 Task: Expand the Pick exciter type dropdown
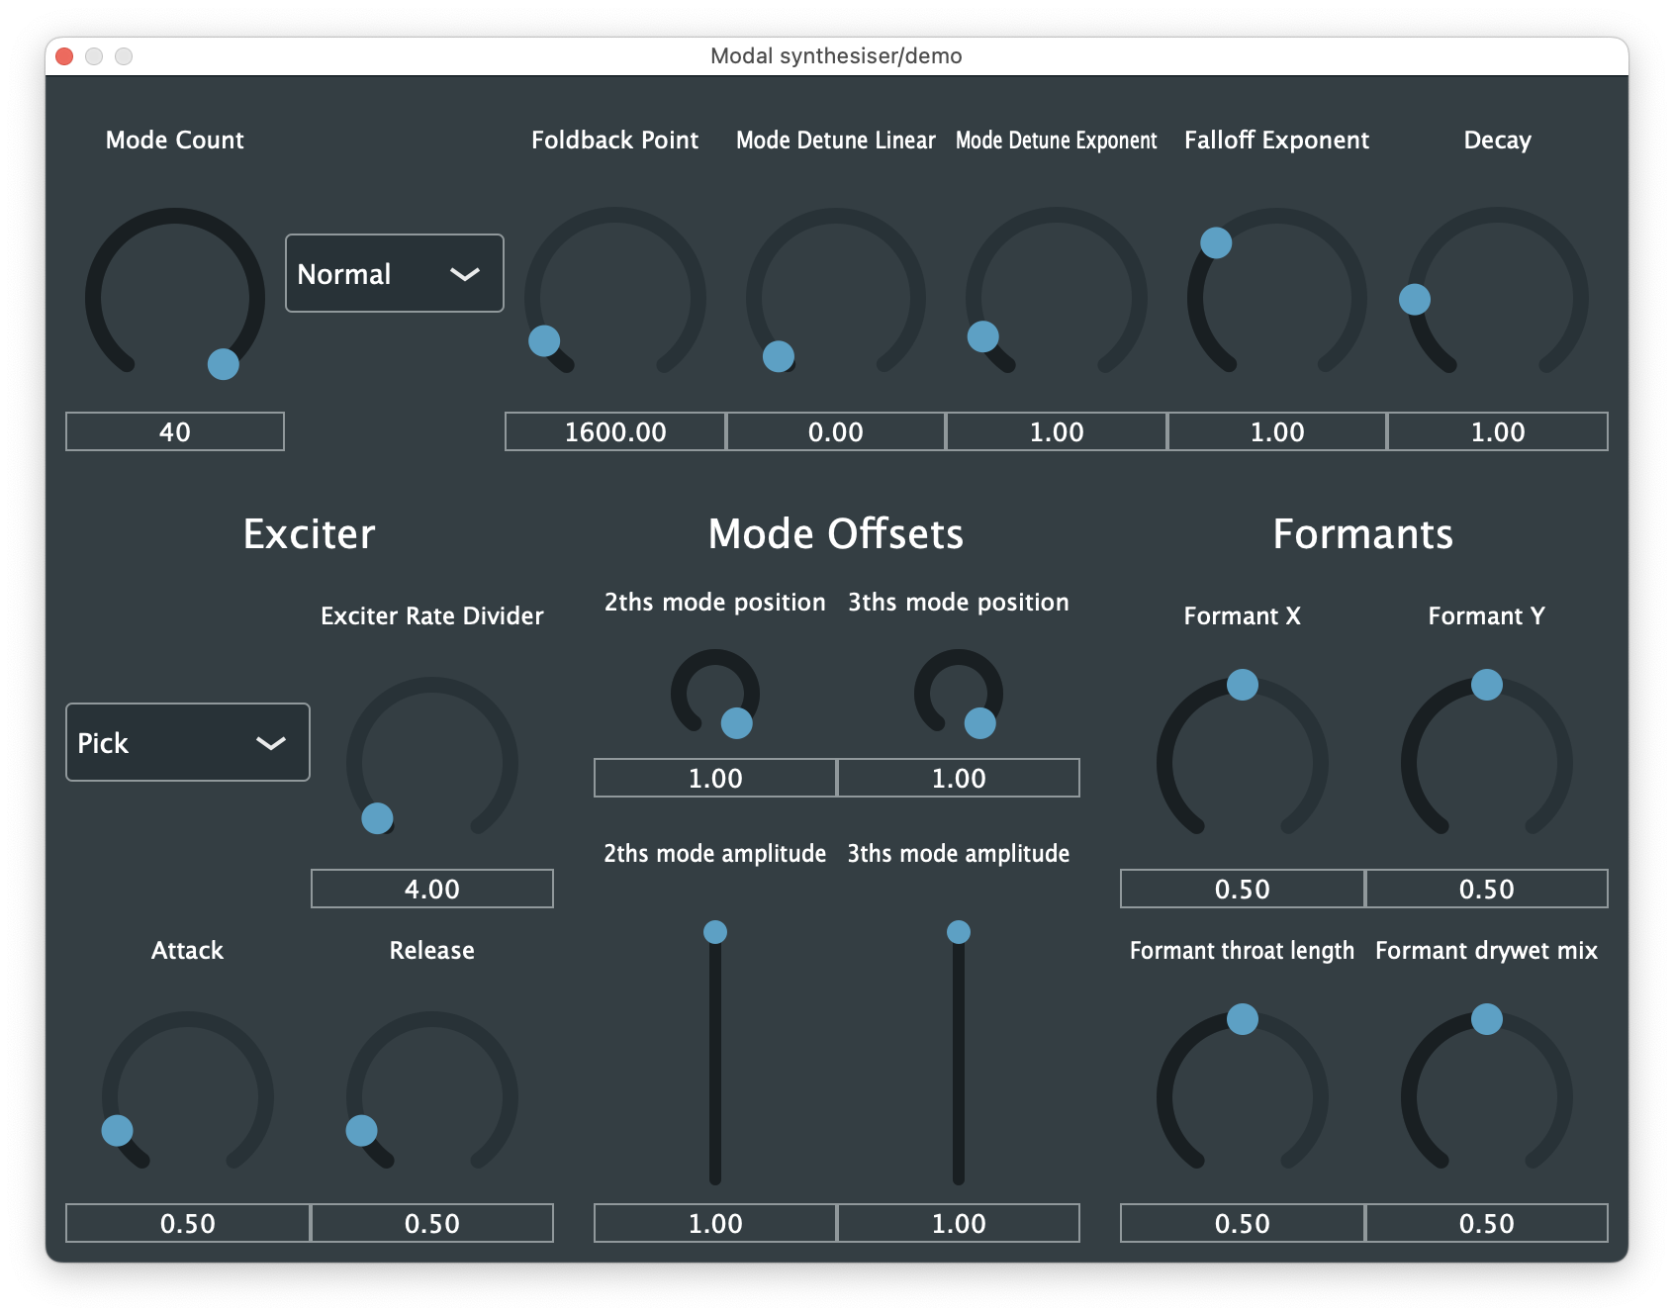point(187,743)
